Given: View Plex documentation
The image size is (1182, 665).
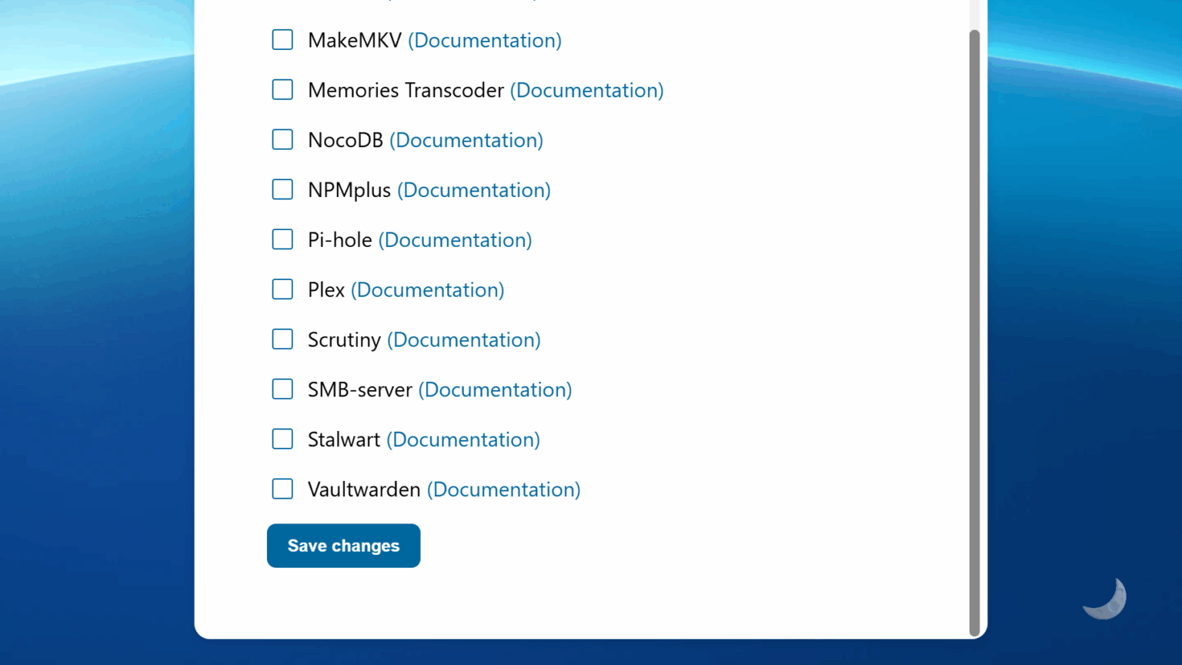Looking at the screenshot, I should click(427, 289).
